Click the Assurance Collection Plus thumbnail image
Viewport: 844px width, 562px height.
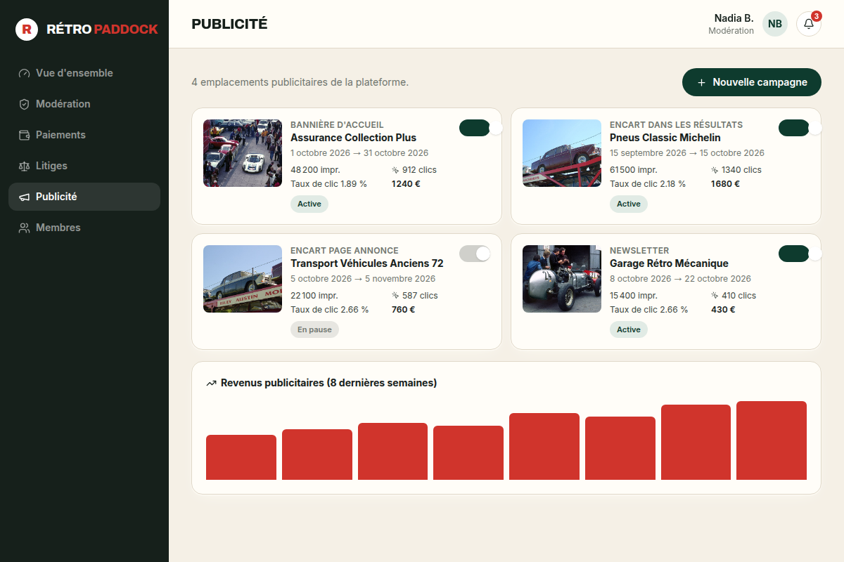243,153
